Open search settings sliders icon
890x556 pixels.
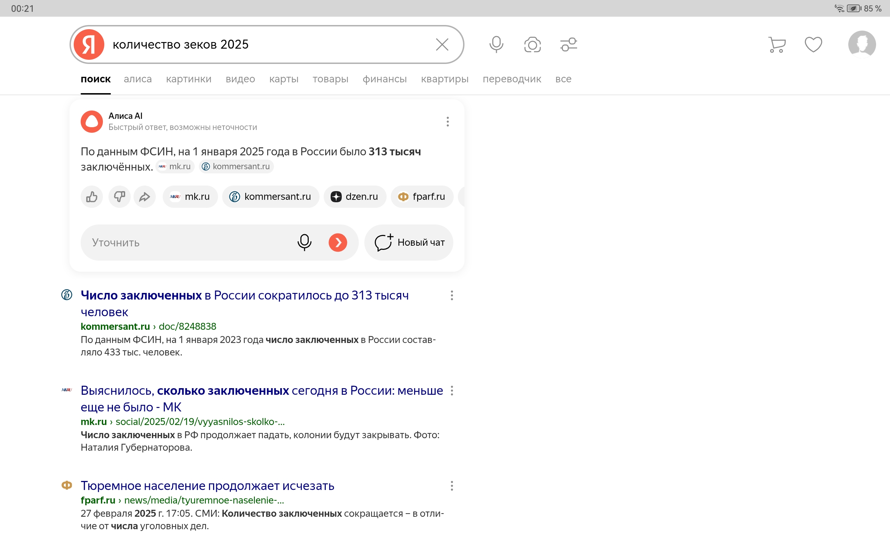point(568,44)
